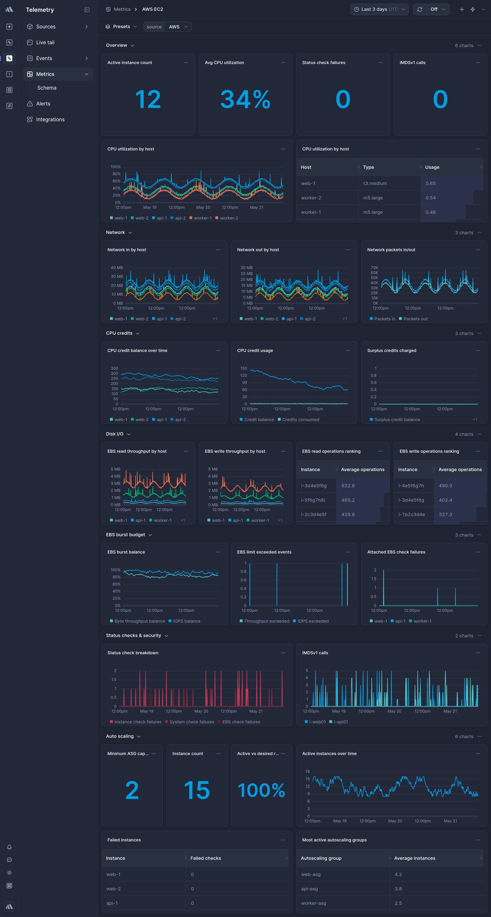
Task: Open CPU credit usage chart menu
Action: coord(348,351)
